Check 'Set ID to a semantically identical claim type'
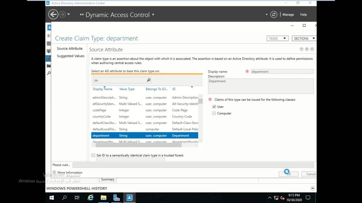This screenshot has width=362, height=203. coord(93,155)
